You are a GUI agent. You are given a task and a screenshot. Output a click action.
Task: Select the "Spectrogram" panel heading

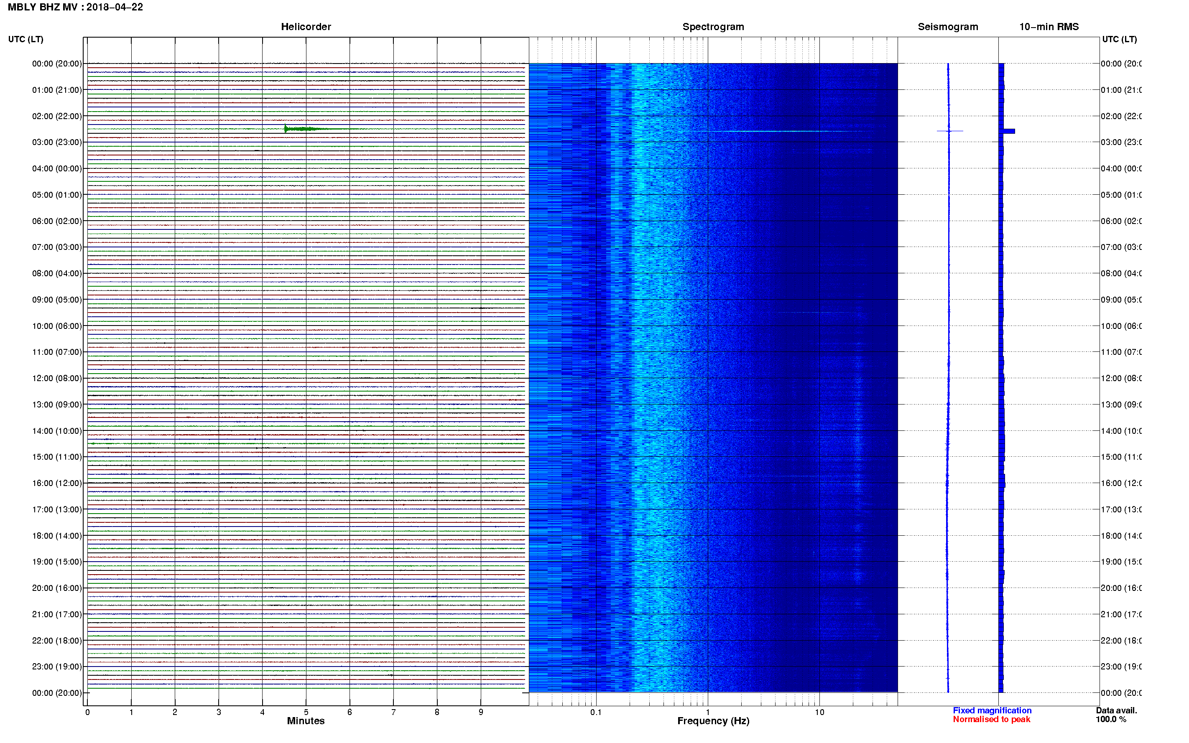(713, 27)
